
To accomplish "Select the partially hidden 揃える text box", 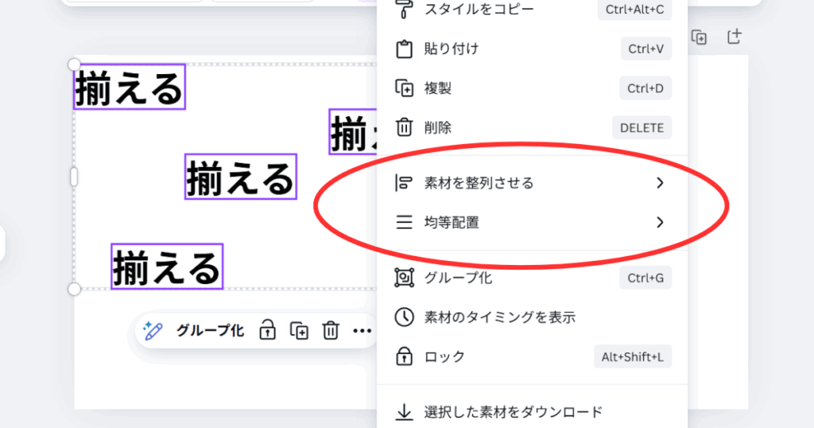I will [353, 132].
